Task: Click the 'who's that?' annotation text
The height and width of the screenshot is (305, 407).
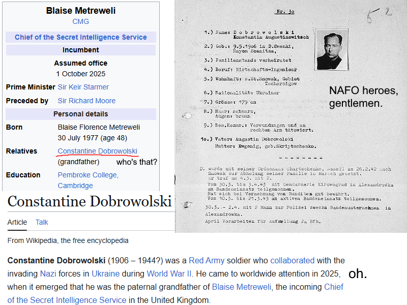Action: tap(137, 162)
